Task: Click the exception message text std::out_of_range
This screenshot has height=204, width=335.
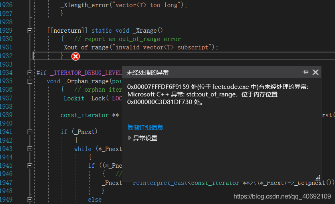Action: 211,94
